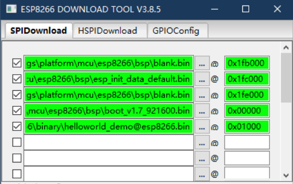The width and height of the screenshot is (293, 184).
Task: Minimize the ESP8266 Download Tool window
Action: (215, 9)
